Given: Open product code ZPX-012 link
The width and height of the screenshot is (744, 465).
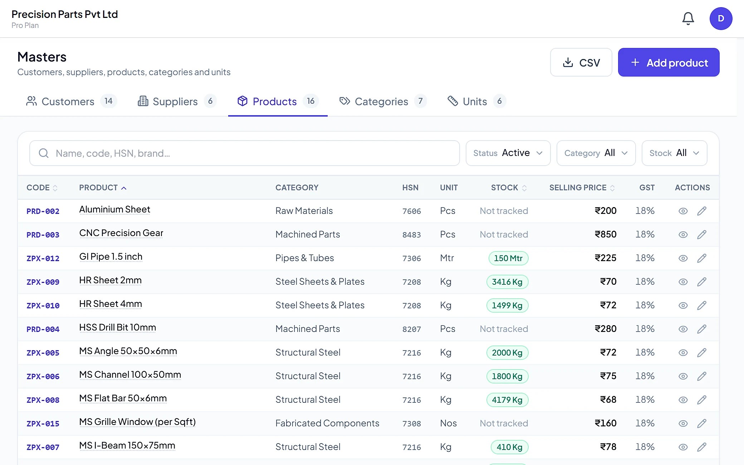Looking at the screenshot, I should [x=43, y=259].
